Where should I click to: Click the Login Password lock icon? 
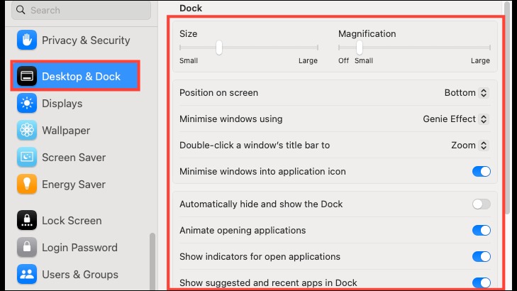tap(27, 248)
